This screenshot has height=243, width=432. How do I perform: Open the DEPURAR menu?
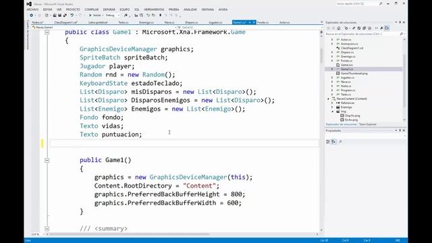(x=109, y=9)
